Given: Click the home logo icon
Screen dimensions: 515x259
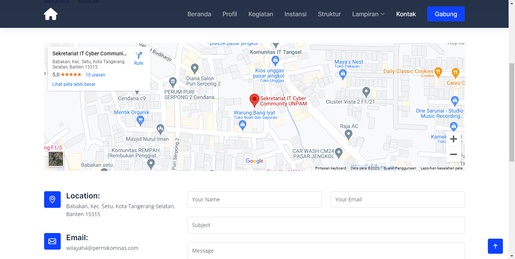Looking at the screenshot, I should (51, 14).
